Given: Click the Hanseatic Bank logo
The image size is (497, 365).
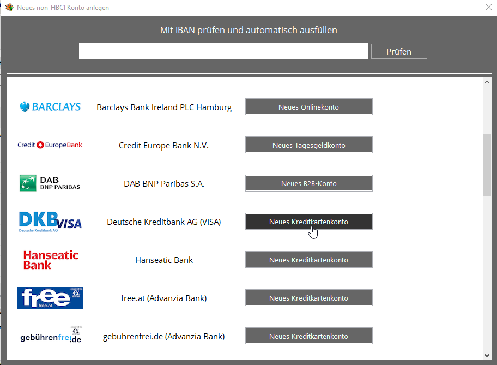Looking at the screenshot, I should point(51,260).
